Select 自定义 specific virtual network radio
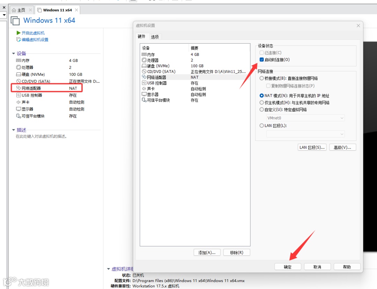The width and height of the screenshot is (377, 289). pos(261,109)
